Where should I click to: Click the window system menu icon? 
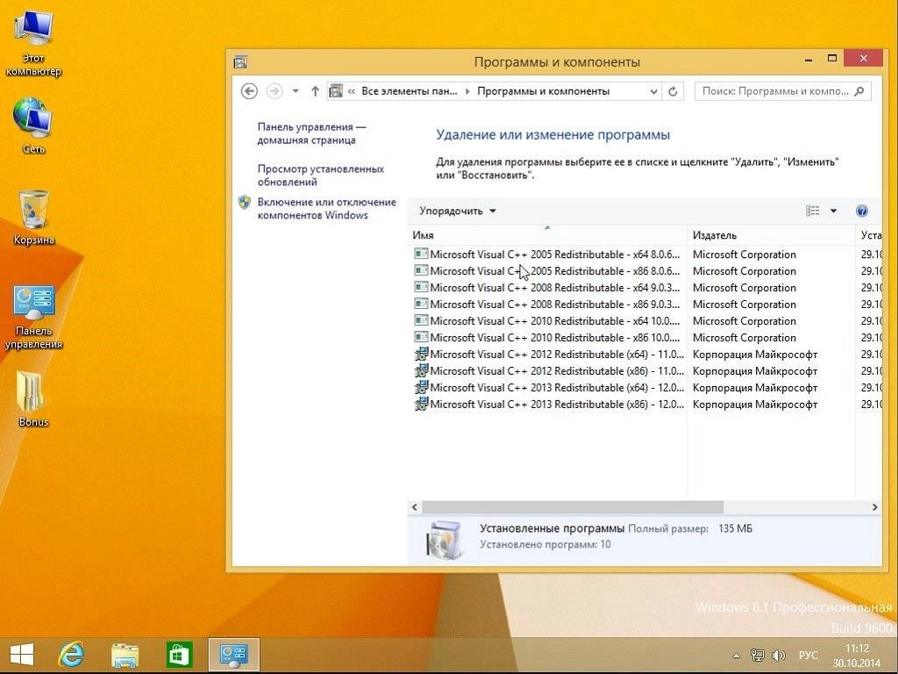[x=240, y=61]
